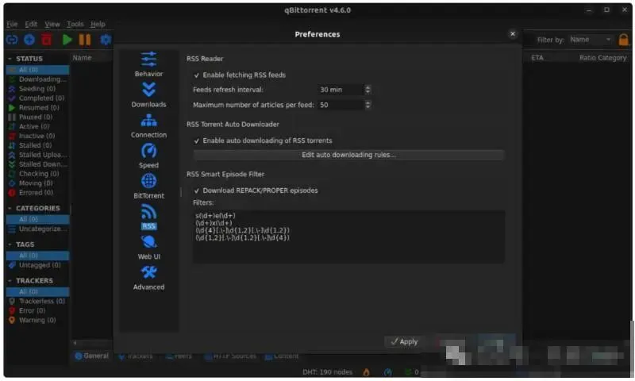Click Edit auto downloading rules button
The height and width of the screenshot is (381, 635).
click(348, 155)
